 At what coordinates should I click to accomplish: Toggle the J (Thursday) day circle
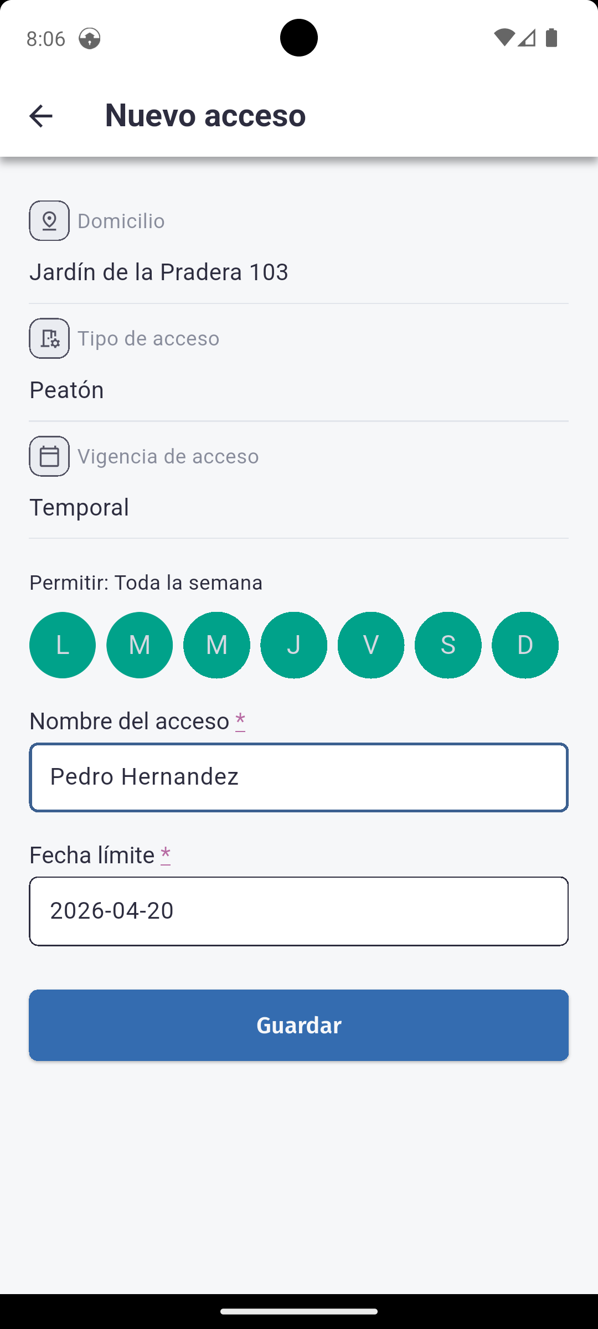pos(293,645)
